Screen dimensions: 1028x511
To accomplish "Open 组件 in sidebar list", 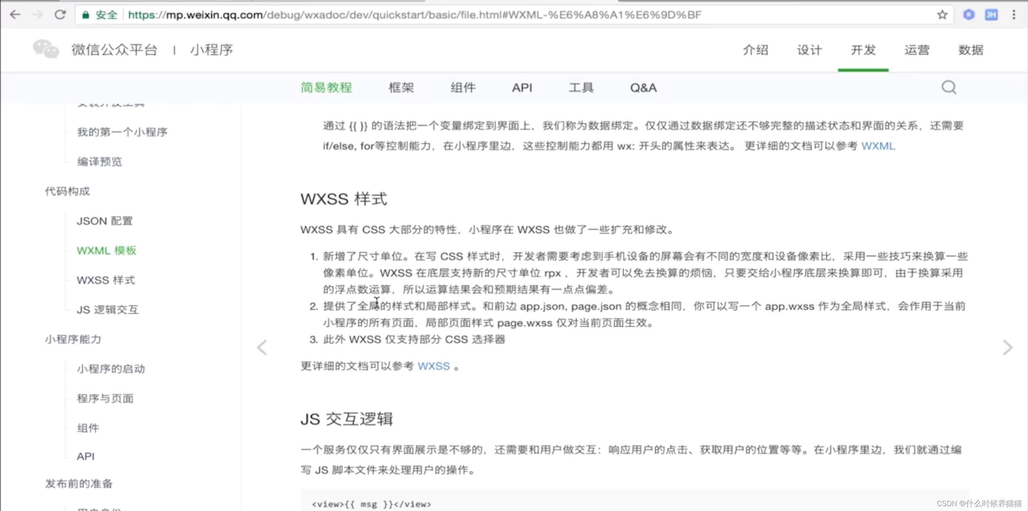I will pos(88,428).
